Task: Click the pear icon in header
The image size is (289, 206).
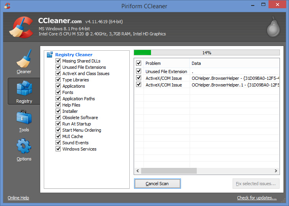Action: point(273,27)
